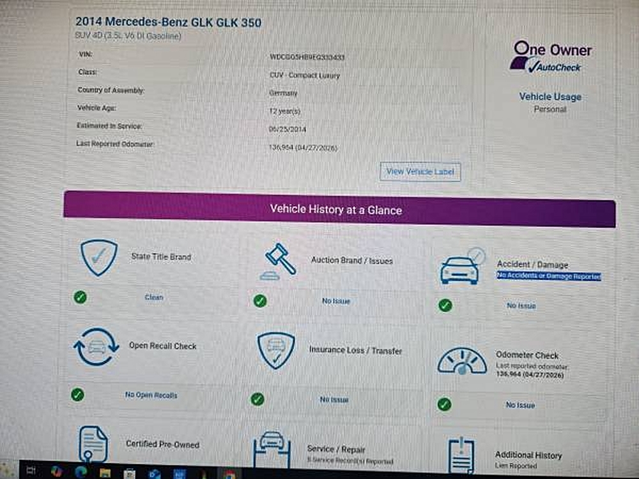This screenshot has height=479, width=639.
Task: Click the Accident / Damage car icon
Action: 462,266
